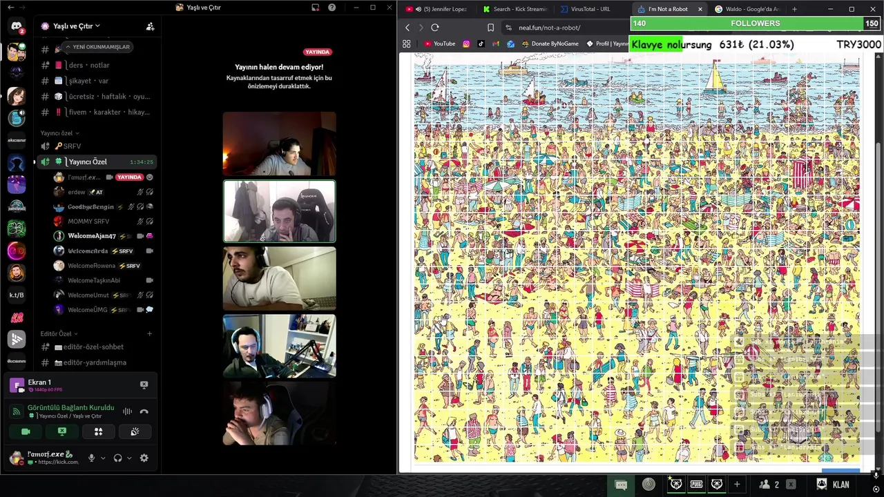
Task: Collapse the Editör Özel category
Action: click(x=59, y=333)
